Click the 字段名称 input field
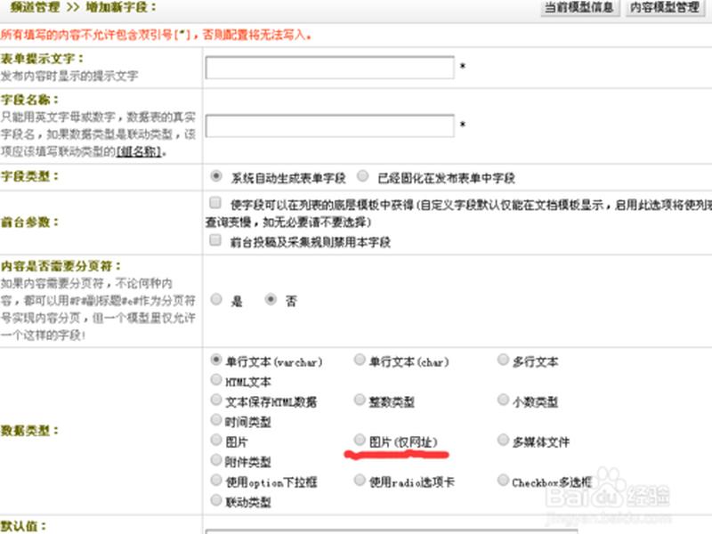Image resolution: width=712 pixels, height=534 pixels. coord(329,125)
